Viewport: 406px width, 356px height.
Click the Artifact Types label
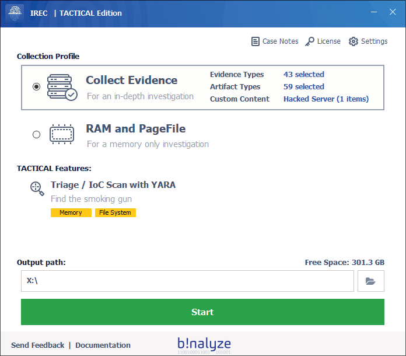click(x=235, y=87)
